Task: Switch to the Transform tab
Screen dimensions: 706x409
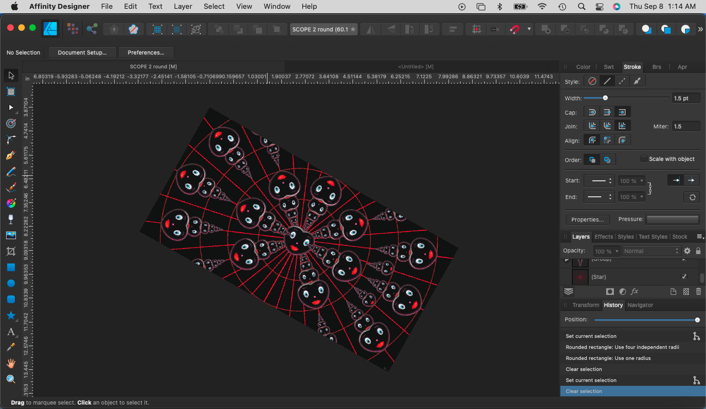Action: point(585,305)
